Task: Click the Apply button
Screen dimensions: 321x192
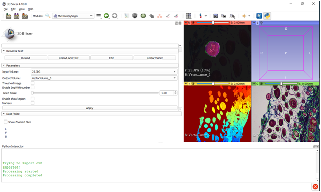Action: 89,108
